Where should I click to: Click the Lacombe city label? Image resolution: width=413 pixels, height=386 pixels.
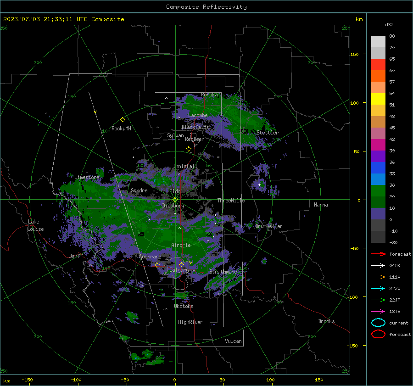[198, 115]
